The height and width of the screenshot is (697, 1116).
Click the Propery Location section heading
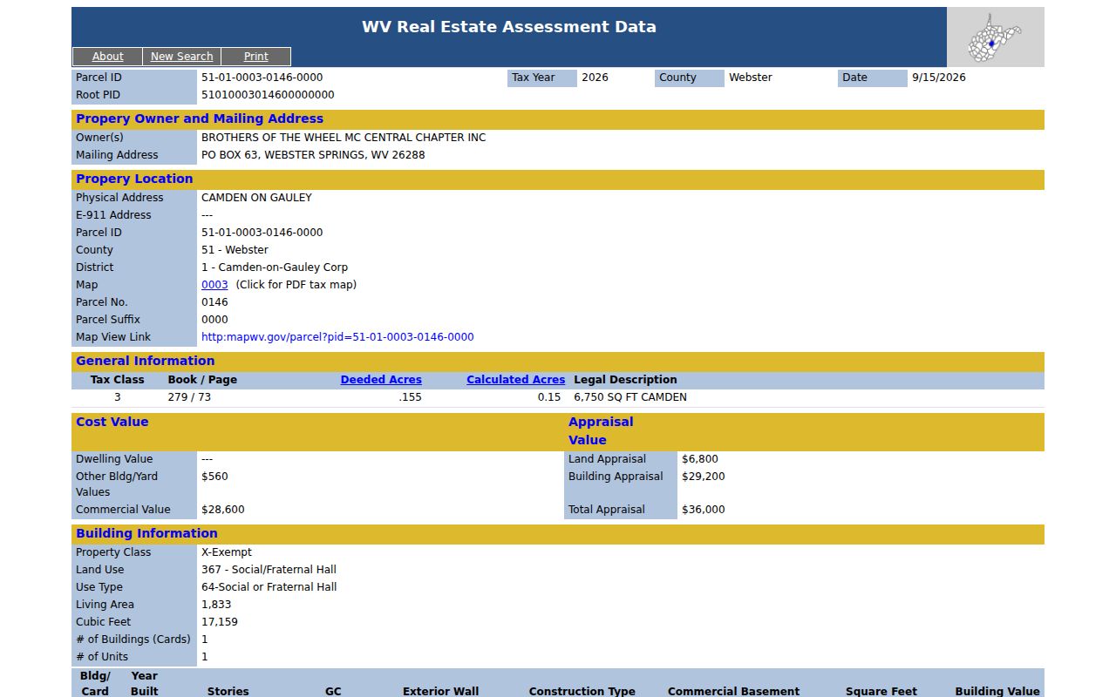tap(134, 179)
